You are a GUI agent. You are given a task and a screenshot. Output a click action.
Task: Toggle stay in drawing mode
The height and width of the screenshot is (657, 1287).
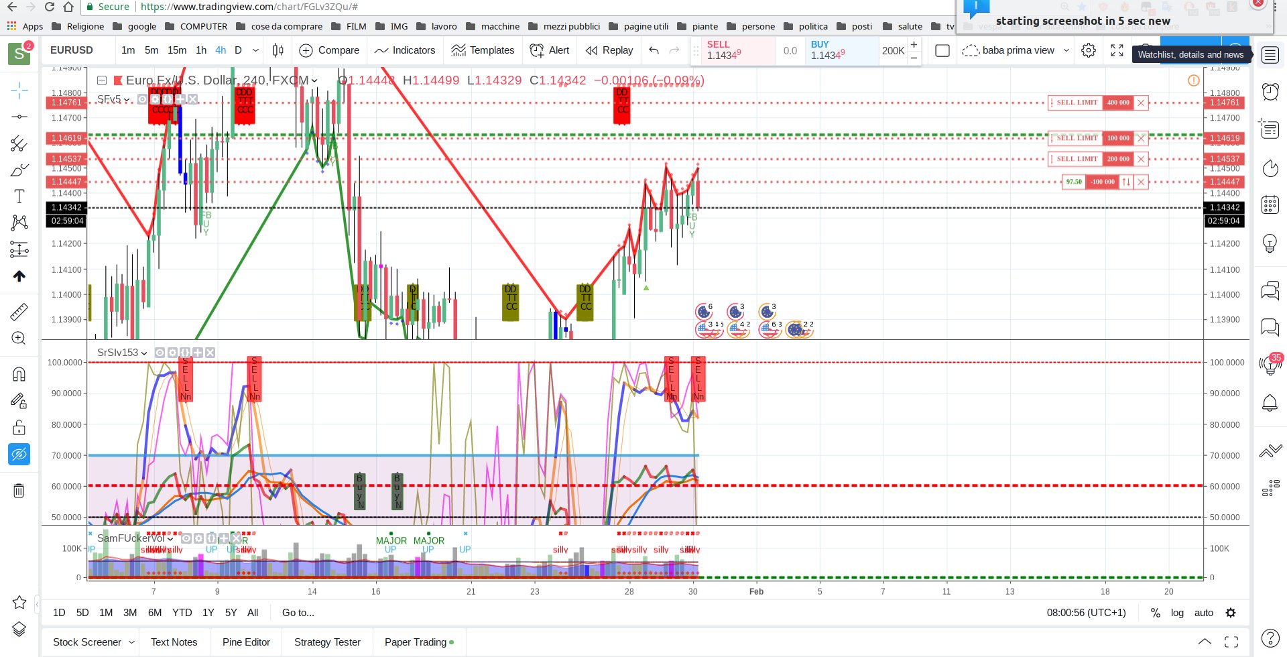click(19, 401)
